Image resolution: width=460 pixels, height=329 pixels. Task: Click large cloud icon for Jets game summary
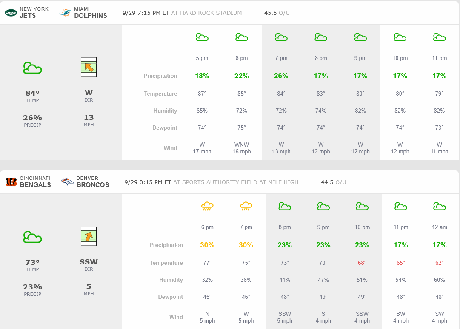[x=32, y=68]
